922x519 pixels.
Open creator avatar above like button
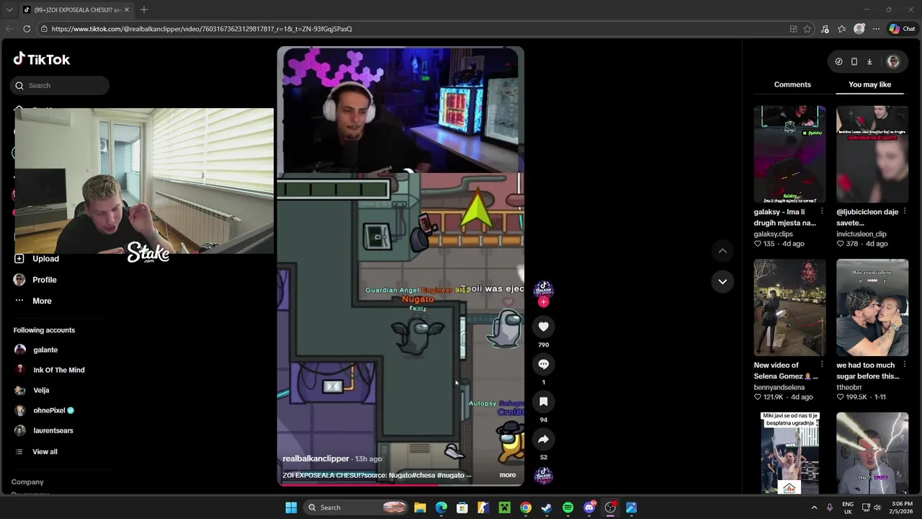coord(544,290)
